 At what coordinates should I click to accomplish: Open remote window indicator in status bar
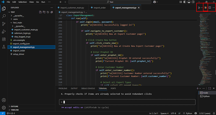[x=2, y=113]
